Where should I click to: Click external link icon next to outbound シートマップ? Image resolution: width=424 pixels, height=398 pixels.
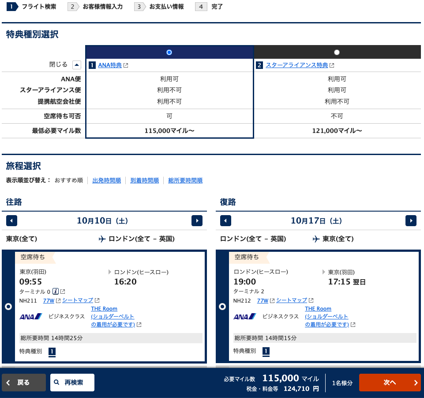coord(97,300)
